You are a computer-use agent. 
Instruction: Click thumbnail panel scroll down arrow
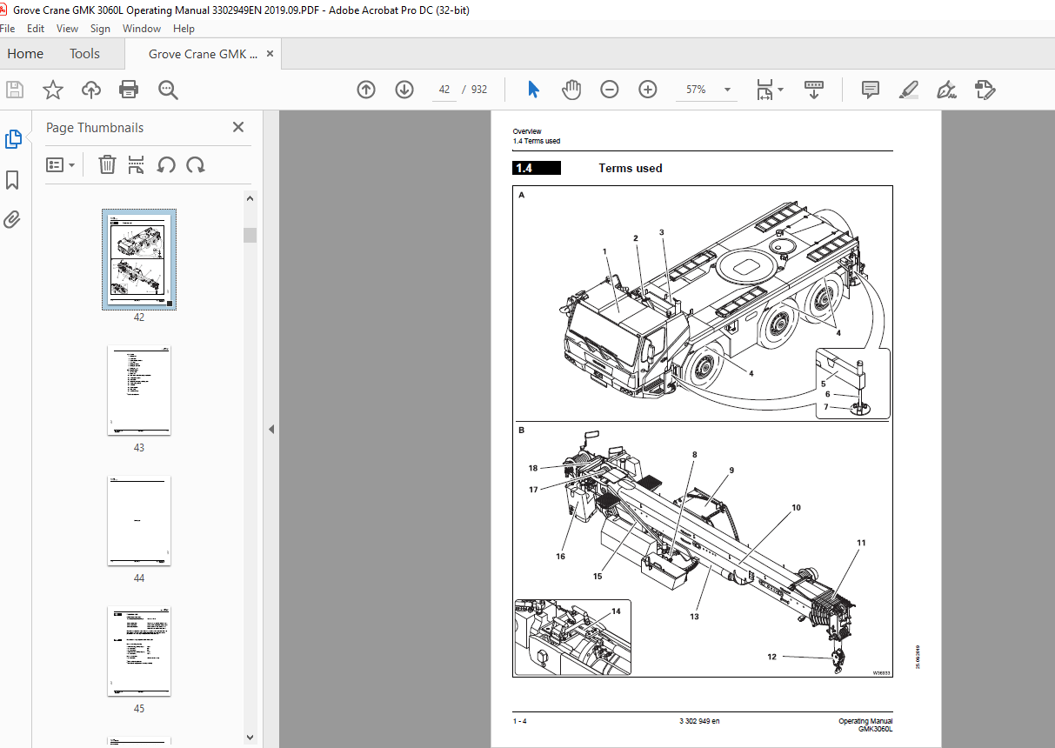[x=250, y=738]
